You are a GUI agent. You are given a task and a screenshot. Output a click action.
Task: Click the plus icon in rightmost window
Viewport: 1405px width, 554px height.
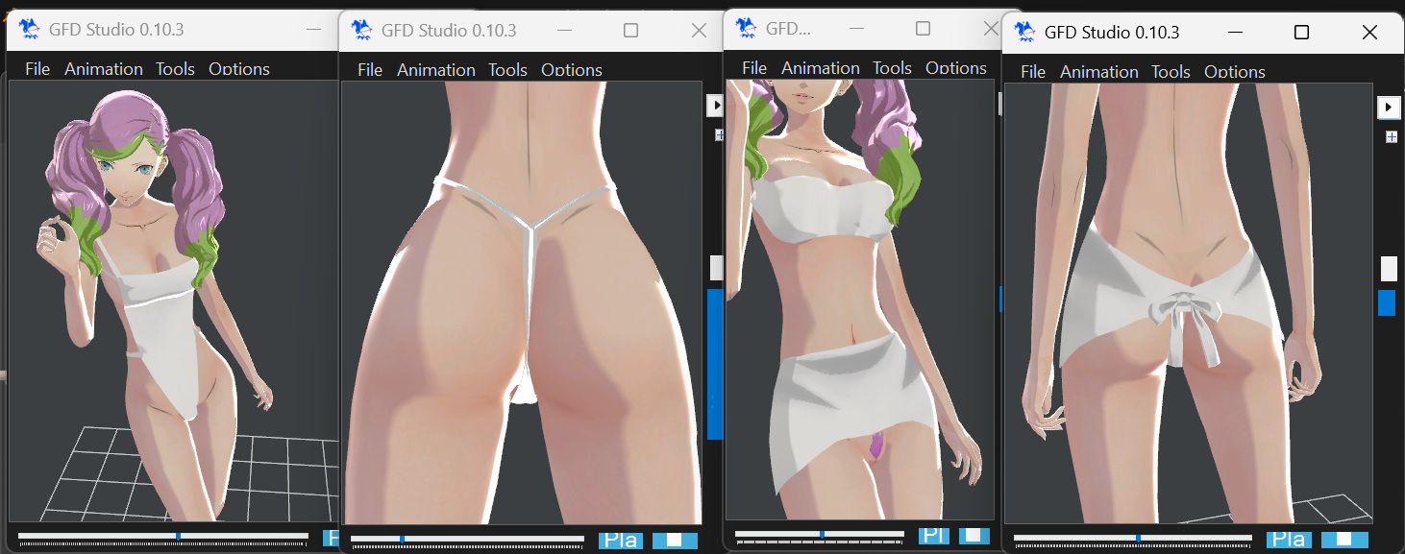click(x=1391, y=137)
